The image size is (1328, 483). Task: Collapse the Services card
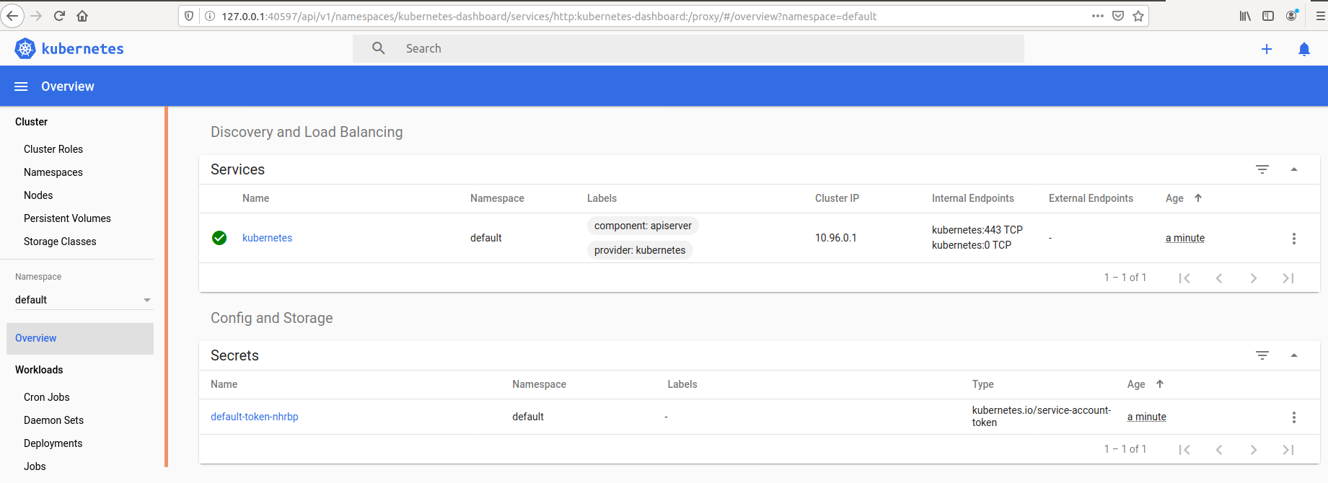[x=1294, y=169]
